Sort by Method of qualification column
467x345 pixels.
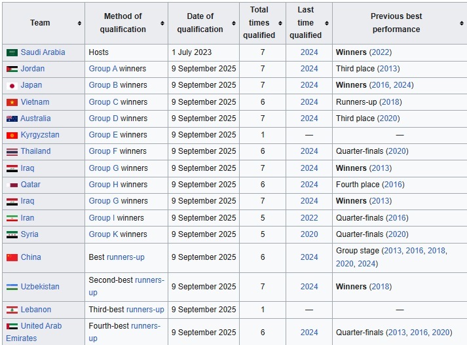tap(162, 23)
